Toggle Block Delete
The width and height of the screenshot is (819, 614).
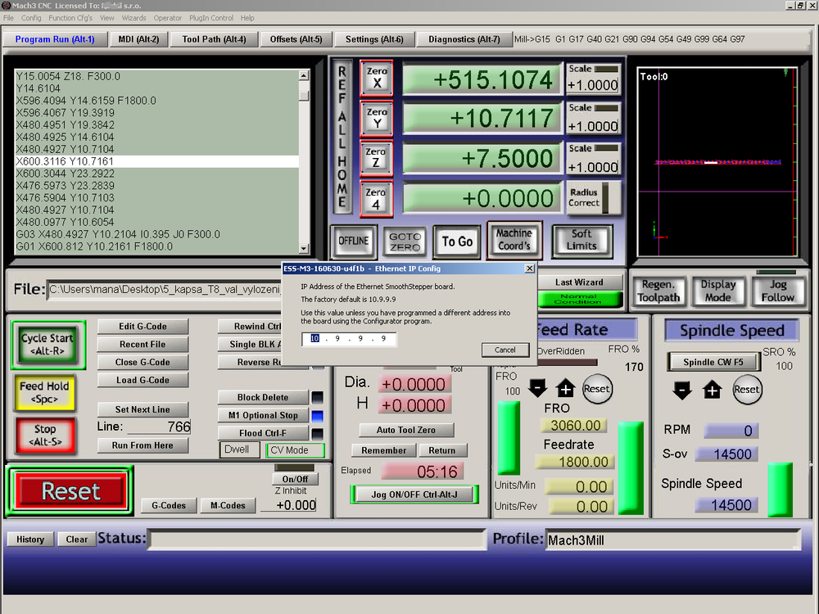coord(262,397)
